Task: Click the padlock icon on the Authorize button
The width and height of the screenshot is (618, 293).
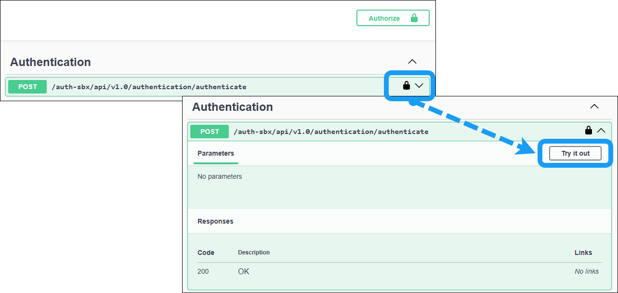Action: click(x=414, y=18)
